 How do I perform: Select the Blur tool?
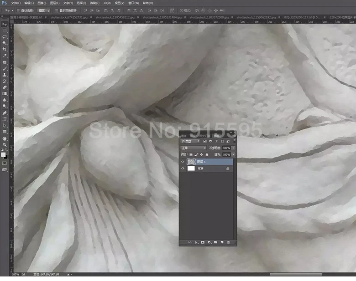pos(5,100)
